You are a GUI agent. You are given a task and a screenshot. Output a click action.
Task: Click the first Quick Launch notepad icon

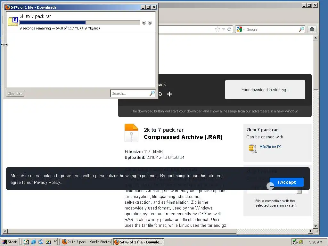coord(26,242)
